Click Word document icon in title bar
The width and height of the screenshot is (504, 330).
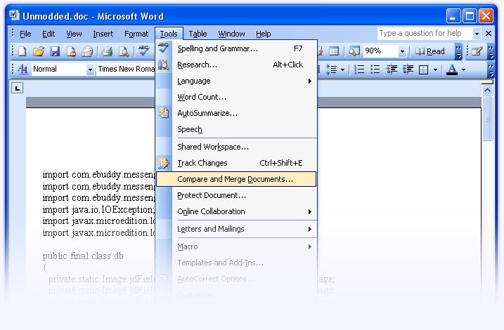14,15
